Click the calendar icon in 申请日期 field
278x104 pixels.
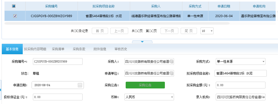point(80,85)
